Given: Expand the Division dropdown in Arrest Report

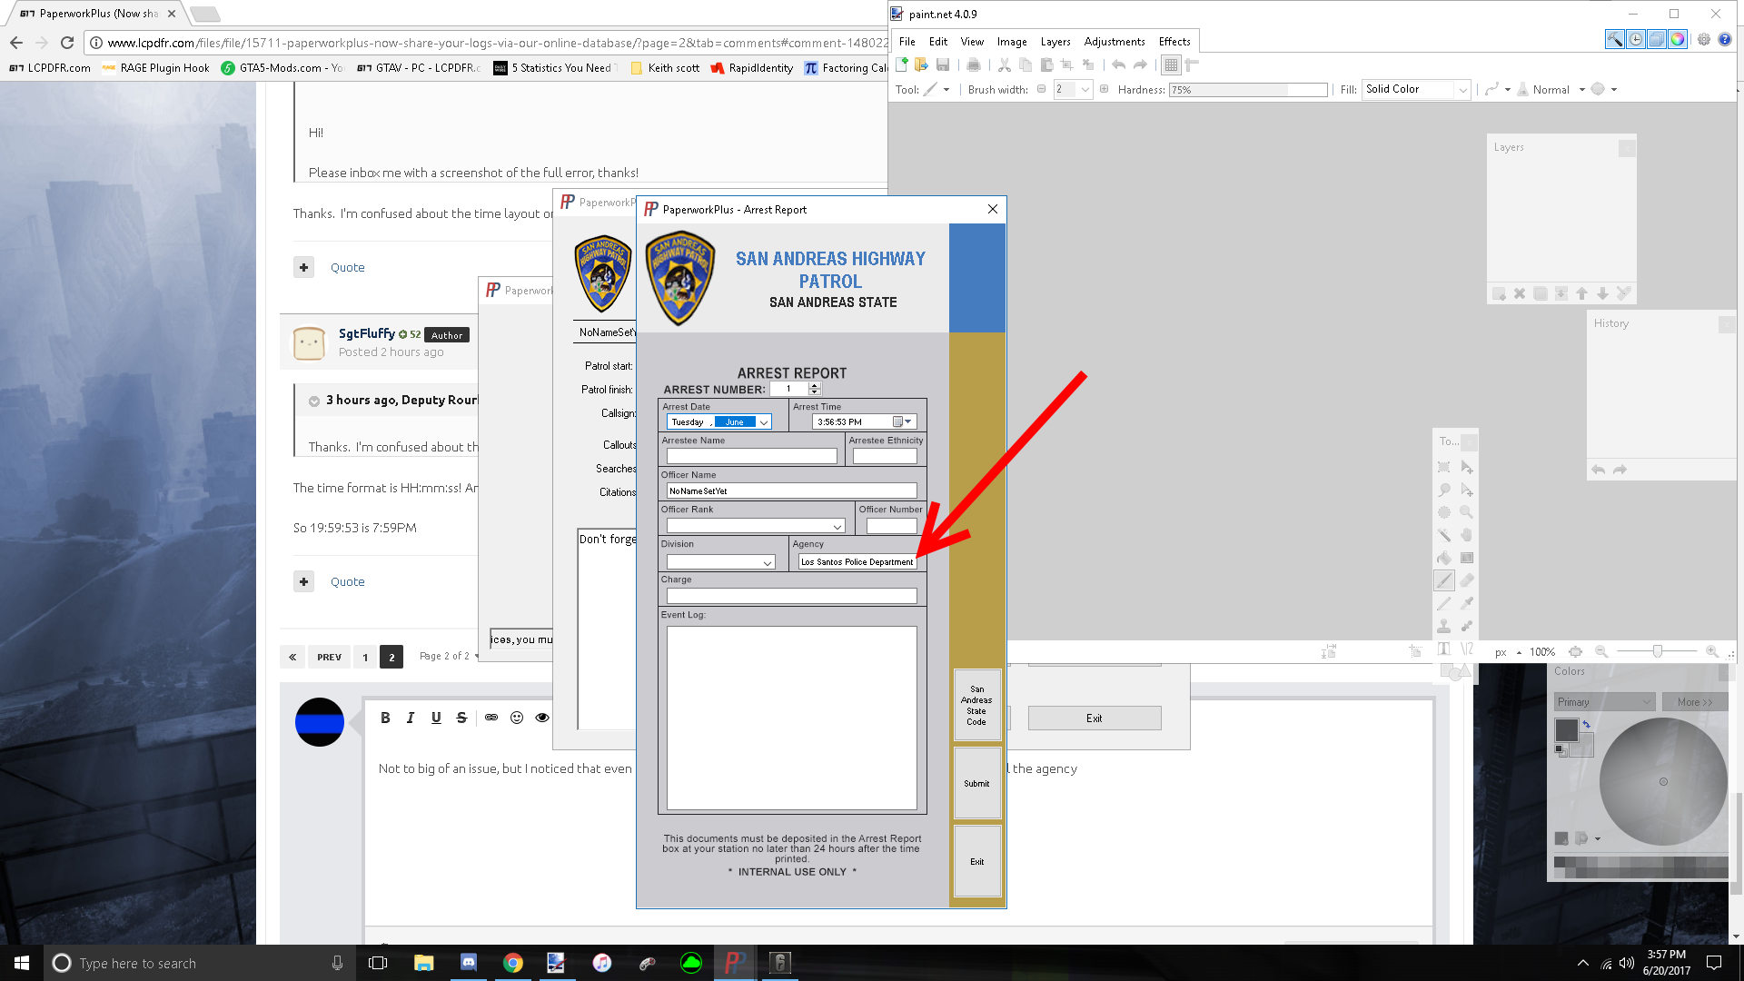Looking at the screenshot, I should point(768,563).
